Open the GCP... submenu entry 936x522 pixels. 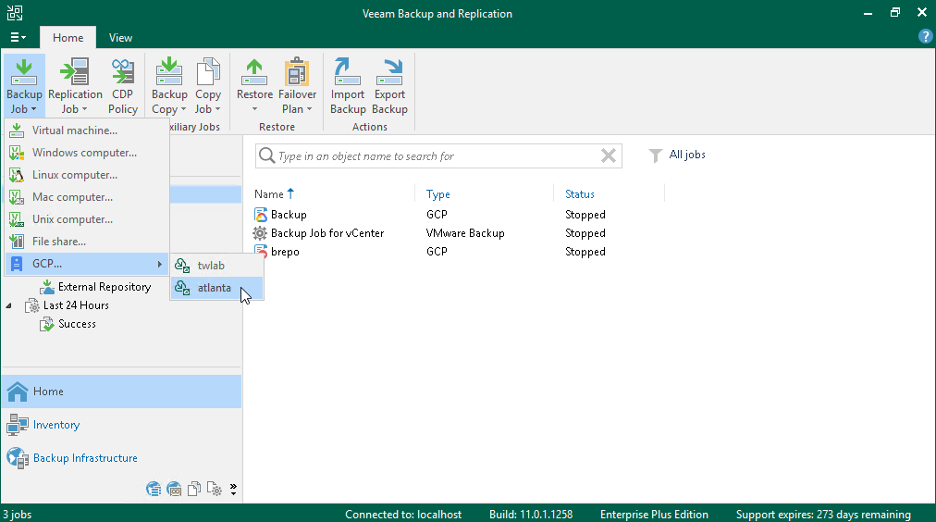coord(87,264)
